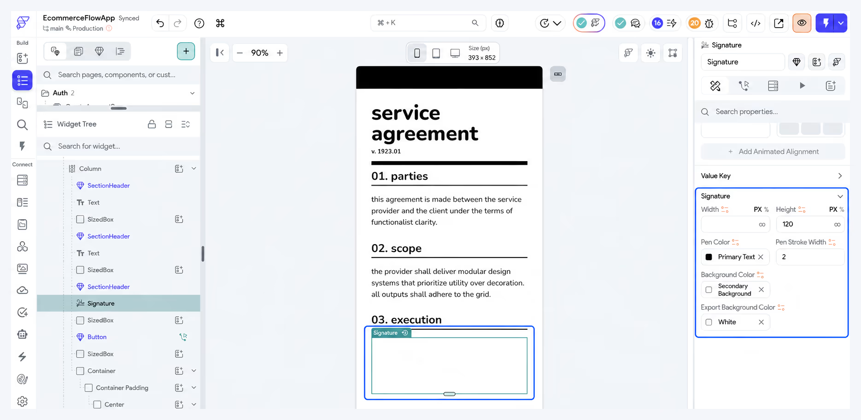Viewport: 861px width, 420px height.
Task: Open the Properties tab
Action: pyautogui.click(x=715, y=86)
